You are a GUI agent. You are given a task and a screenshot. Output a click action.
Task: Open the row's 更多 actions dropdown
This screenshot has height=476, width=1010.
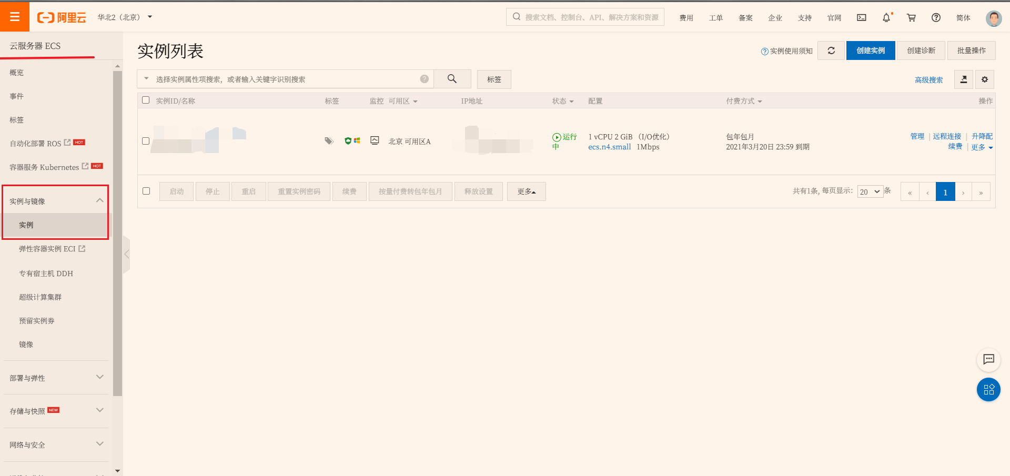click(982, 147)
